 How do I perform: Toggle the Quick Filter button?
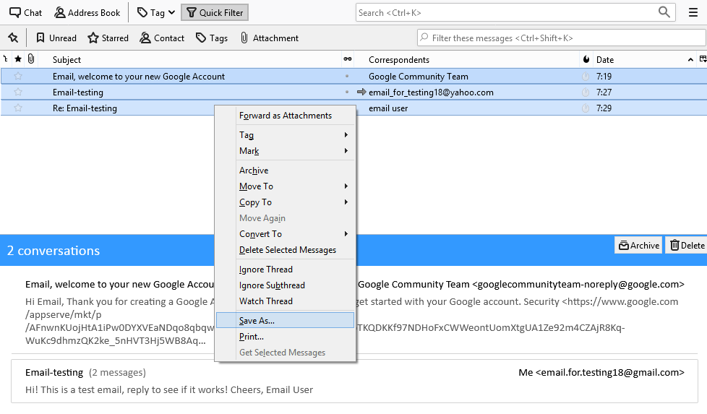tap(215, 12)
